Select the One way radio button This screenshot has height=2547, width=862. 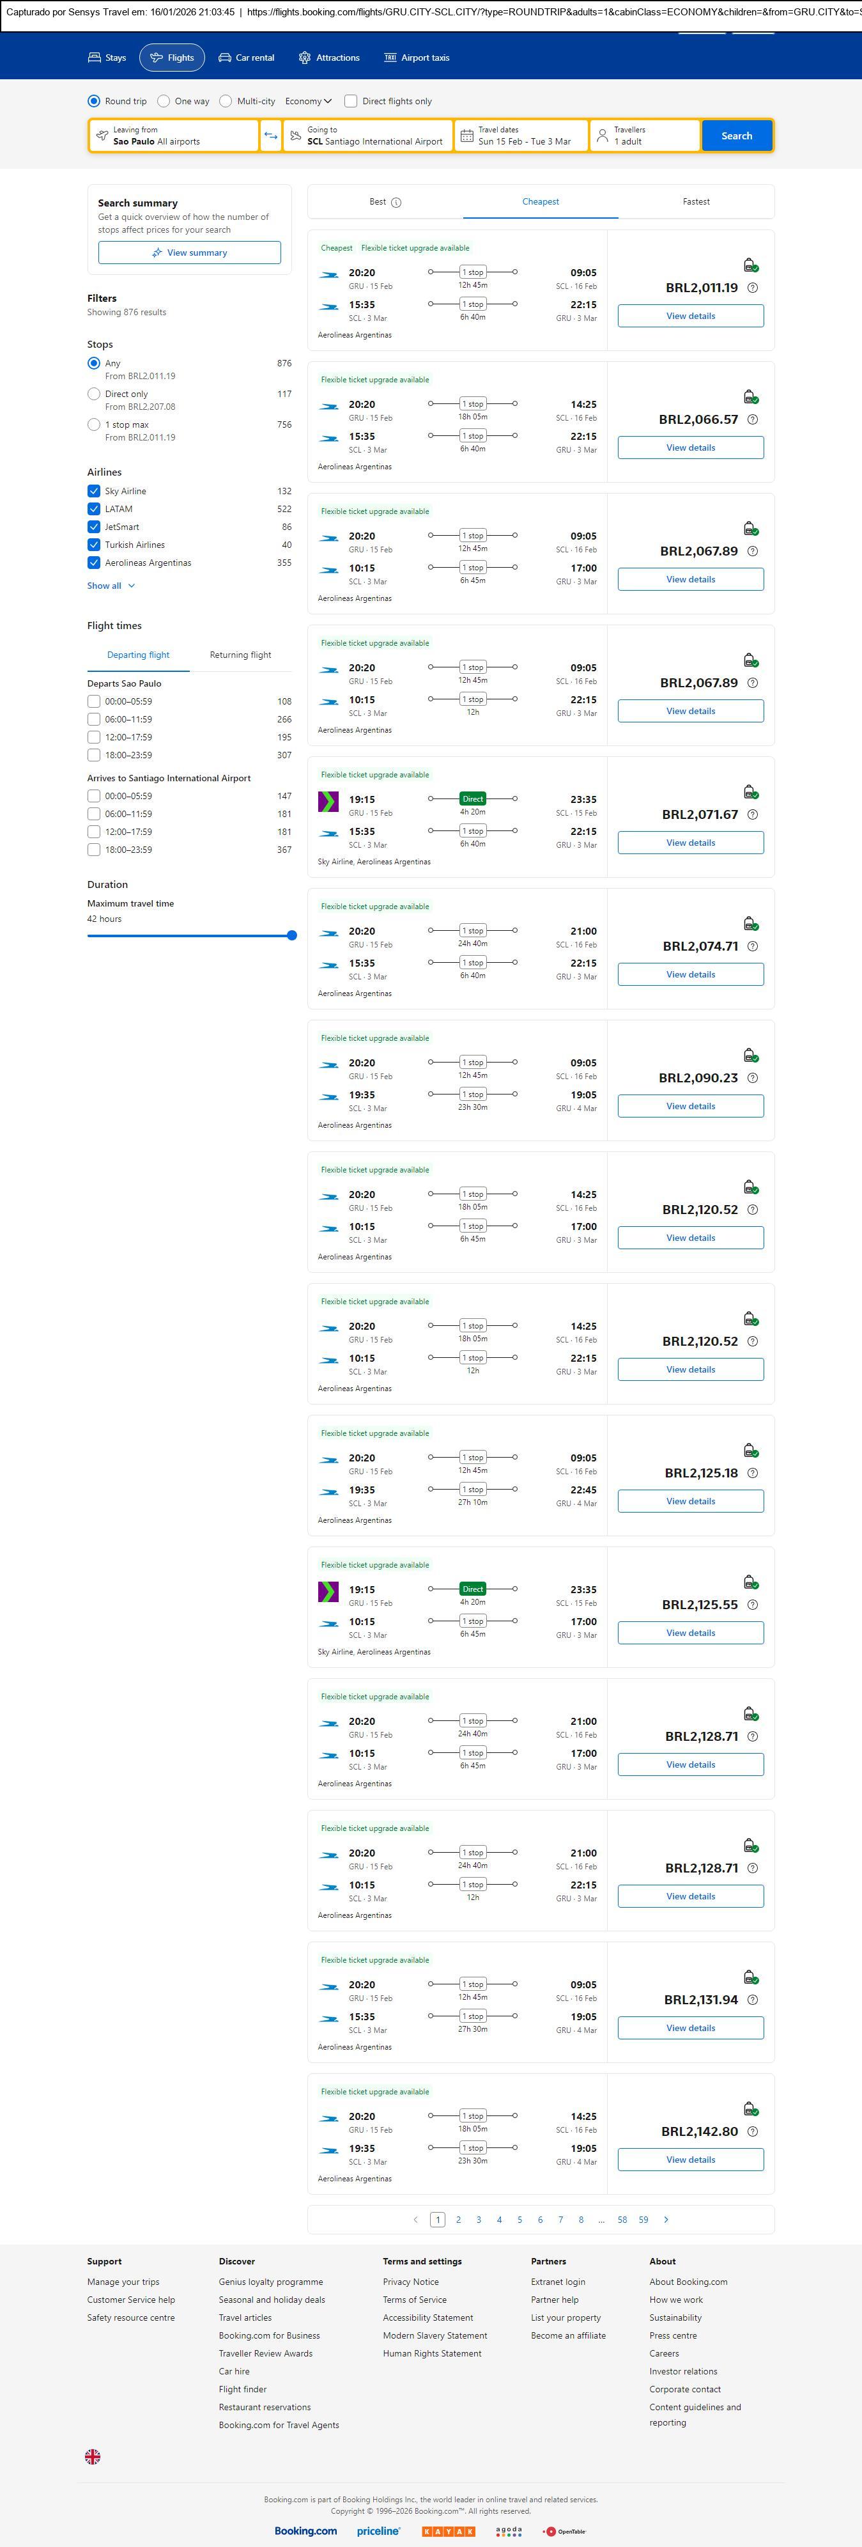[x=165, y=101]
